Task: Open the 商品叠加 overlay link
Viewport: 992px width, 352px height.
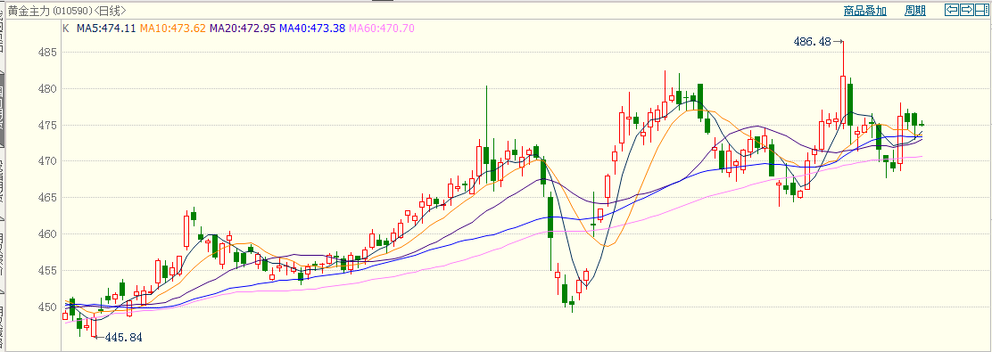Action: [x=864, y=11]
